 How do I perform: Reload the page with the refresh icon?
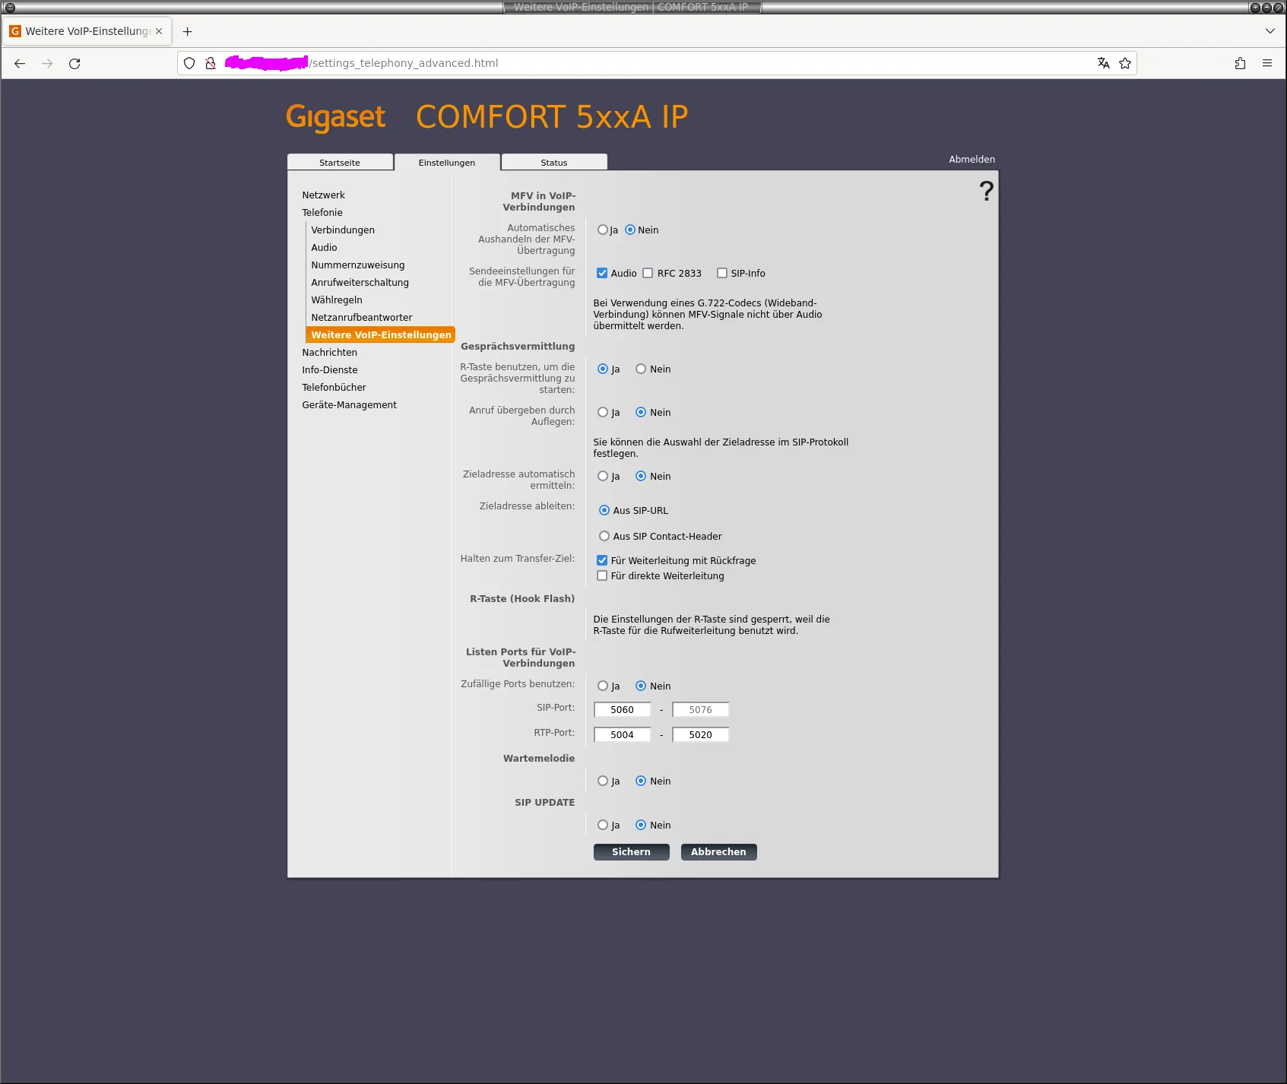(x=74, y=63)
